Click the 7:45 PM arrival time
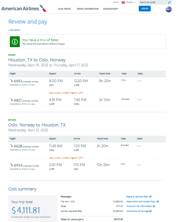This screenshot has height=222, width=185. 80,100
